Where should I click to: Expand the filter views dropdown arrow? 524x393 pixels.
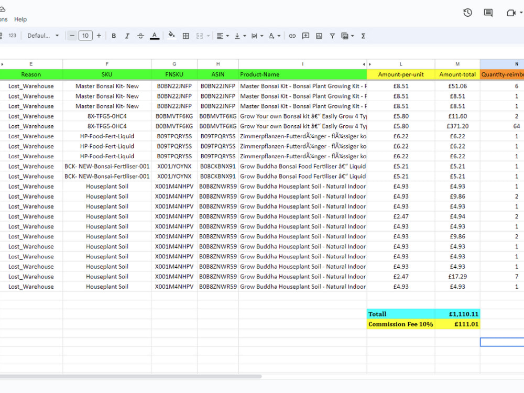point(353,36)
